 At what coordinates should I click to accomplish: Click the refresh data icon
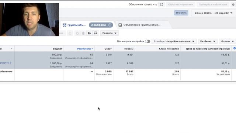(162, 4)
